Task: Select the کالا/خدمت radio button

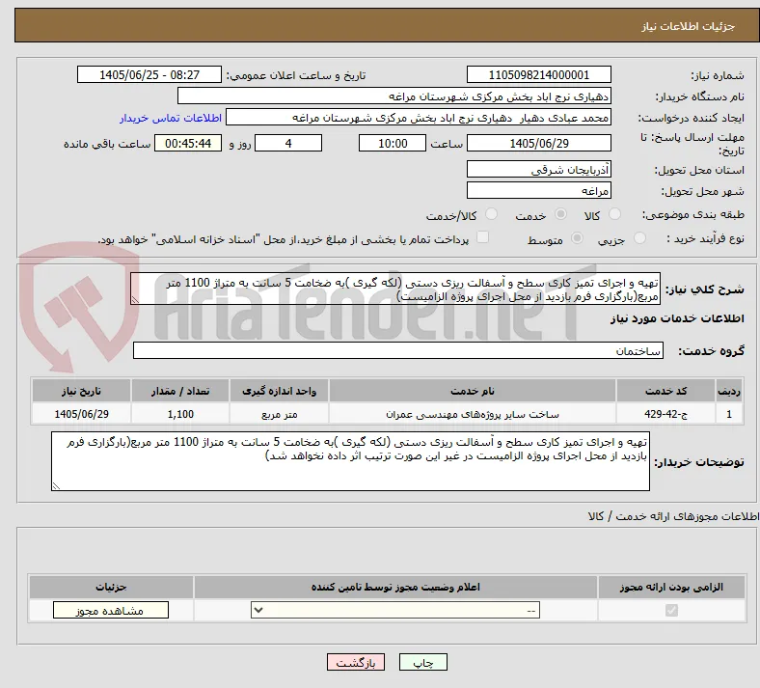Action: (x=492, y=214)
